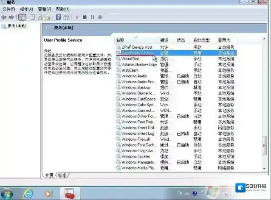Sort by the 名称 column header
271x200 pixels.
[136, 40]
